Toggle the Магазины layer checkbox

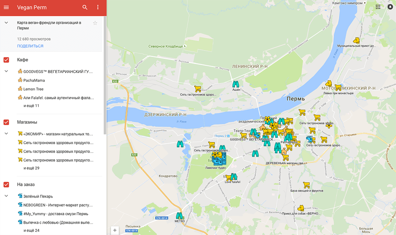6,122
